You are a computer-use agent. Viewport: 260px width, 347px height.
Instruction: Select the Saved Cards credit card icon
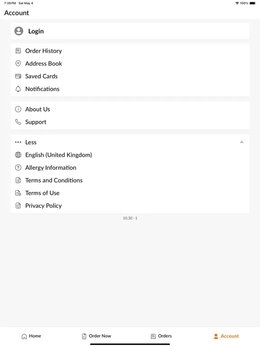(x=18, y=76)
